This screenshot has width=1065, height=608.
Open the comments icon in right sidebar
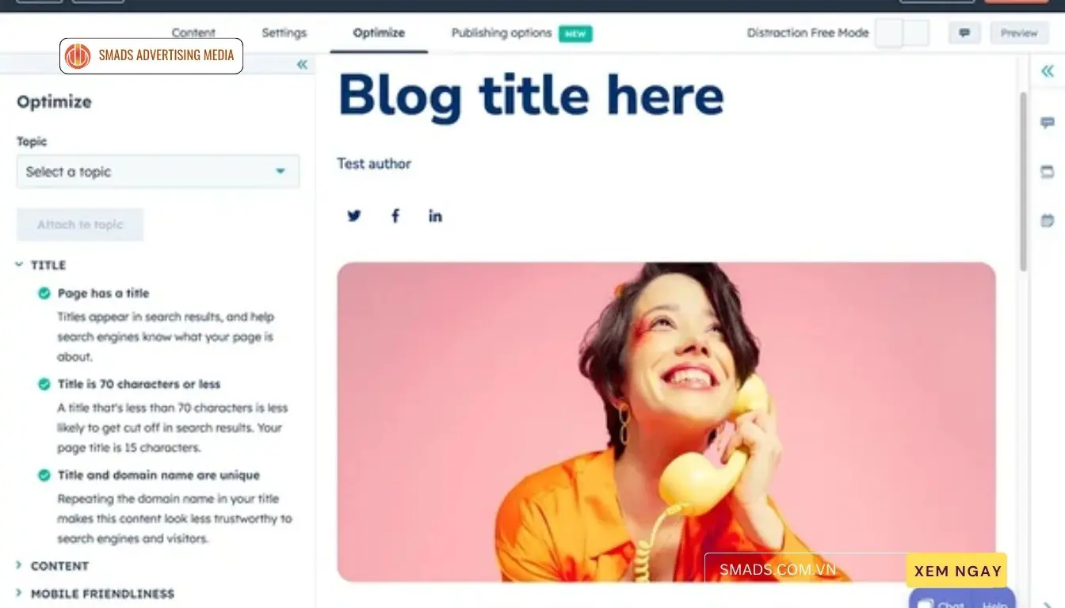(1048, 123)
